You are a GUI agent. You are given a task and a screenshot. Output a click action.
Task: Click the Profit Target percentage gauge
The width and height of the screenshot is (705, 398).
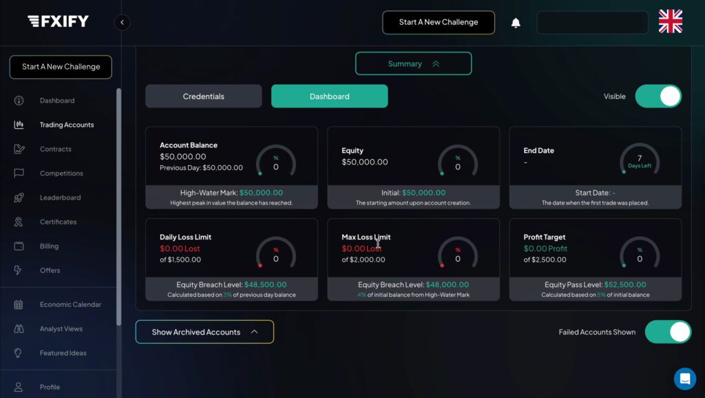pos(639,254)
